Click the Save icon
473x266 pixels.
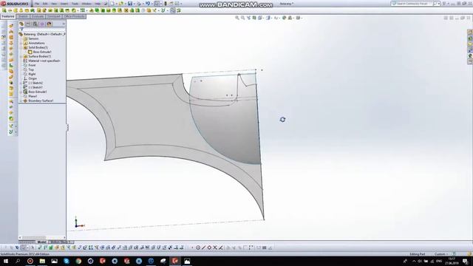coord(130,4)
